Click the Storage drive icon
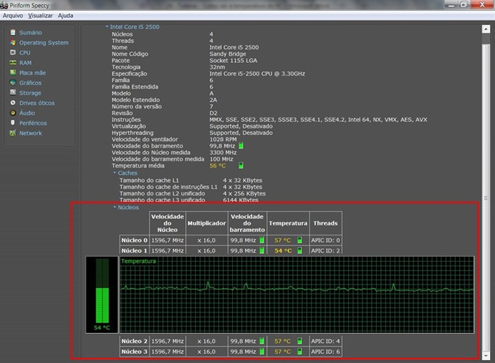 [13, 93]
